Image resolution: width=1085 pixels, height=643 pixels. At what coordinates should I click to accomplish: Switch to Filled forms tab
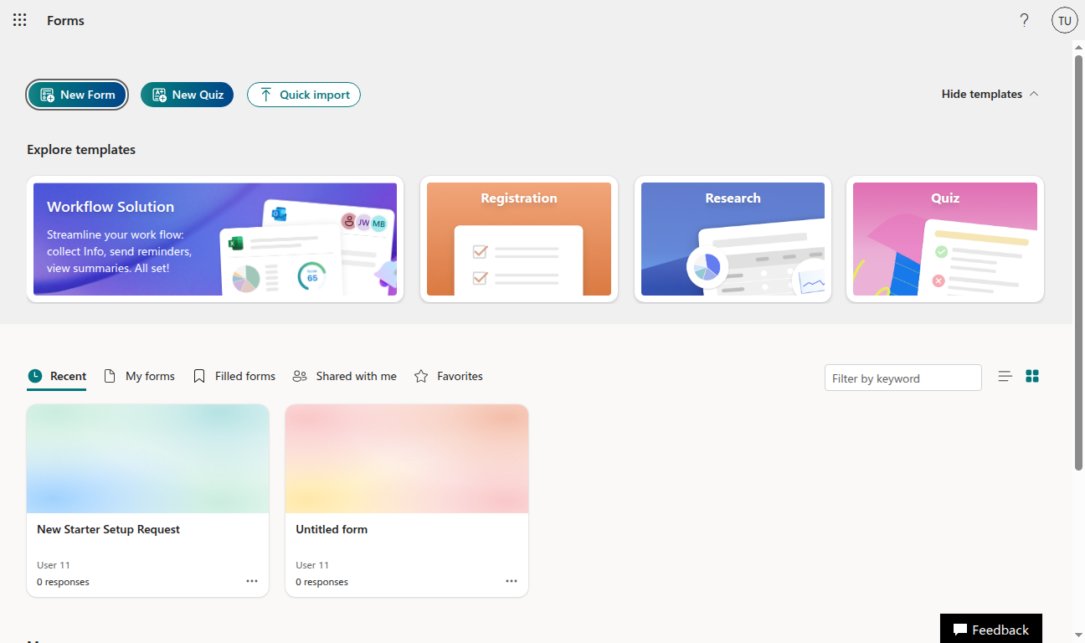click(x=234, y=377)
